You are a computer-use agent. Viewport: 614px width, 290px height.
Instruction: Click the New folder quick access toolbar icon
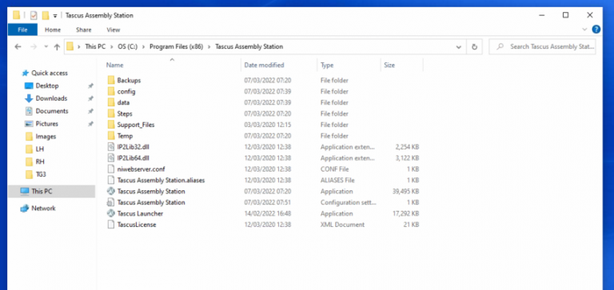tap(46, 16)
